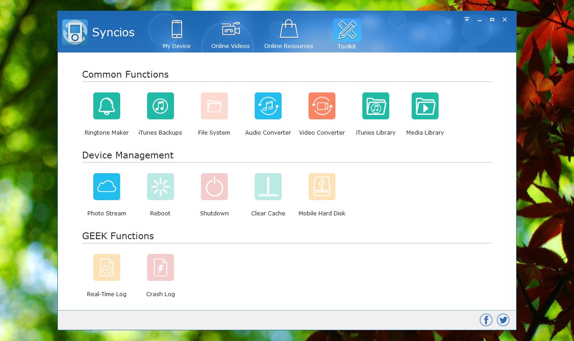The width and height of the screenshot is (574, 341).
Task: Click the Device Management heading
Action: [x=128, y=155]
